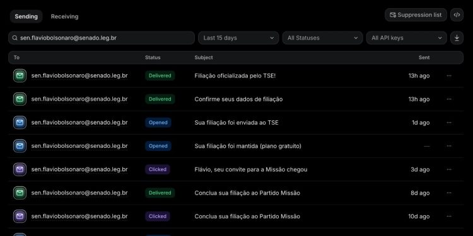The image size is (473, 236).
Task: Open more options for 'Flávio, seu convite' row
Action: coord(449,169)
